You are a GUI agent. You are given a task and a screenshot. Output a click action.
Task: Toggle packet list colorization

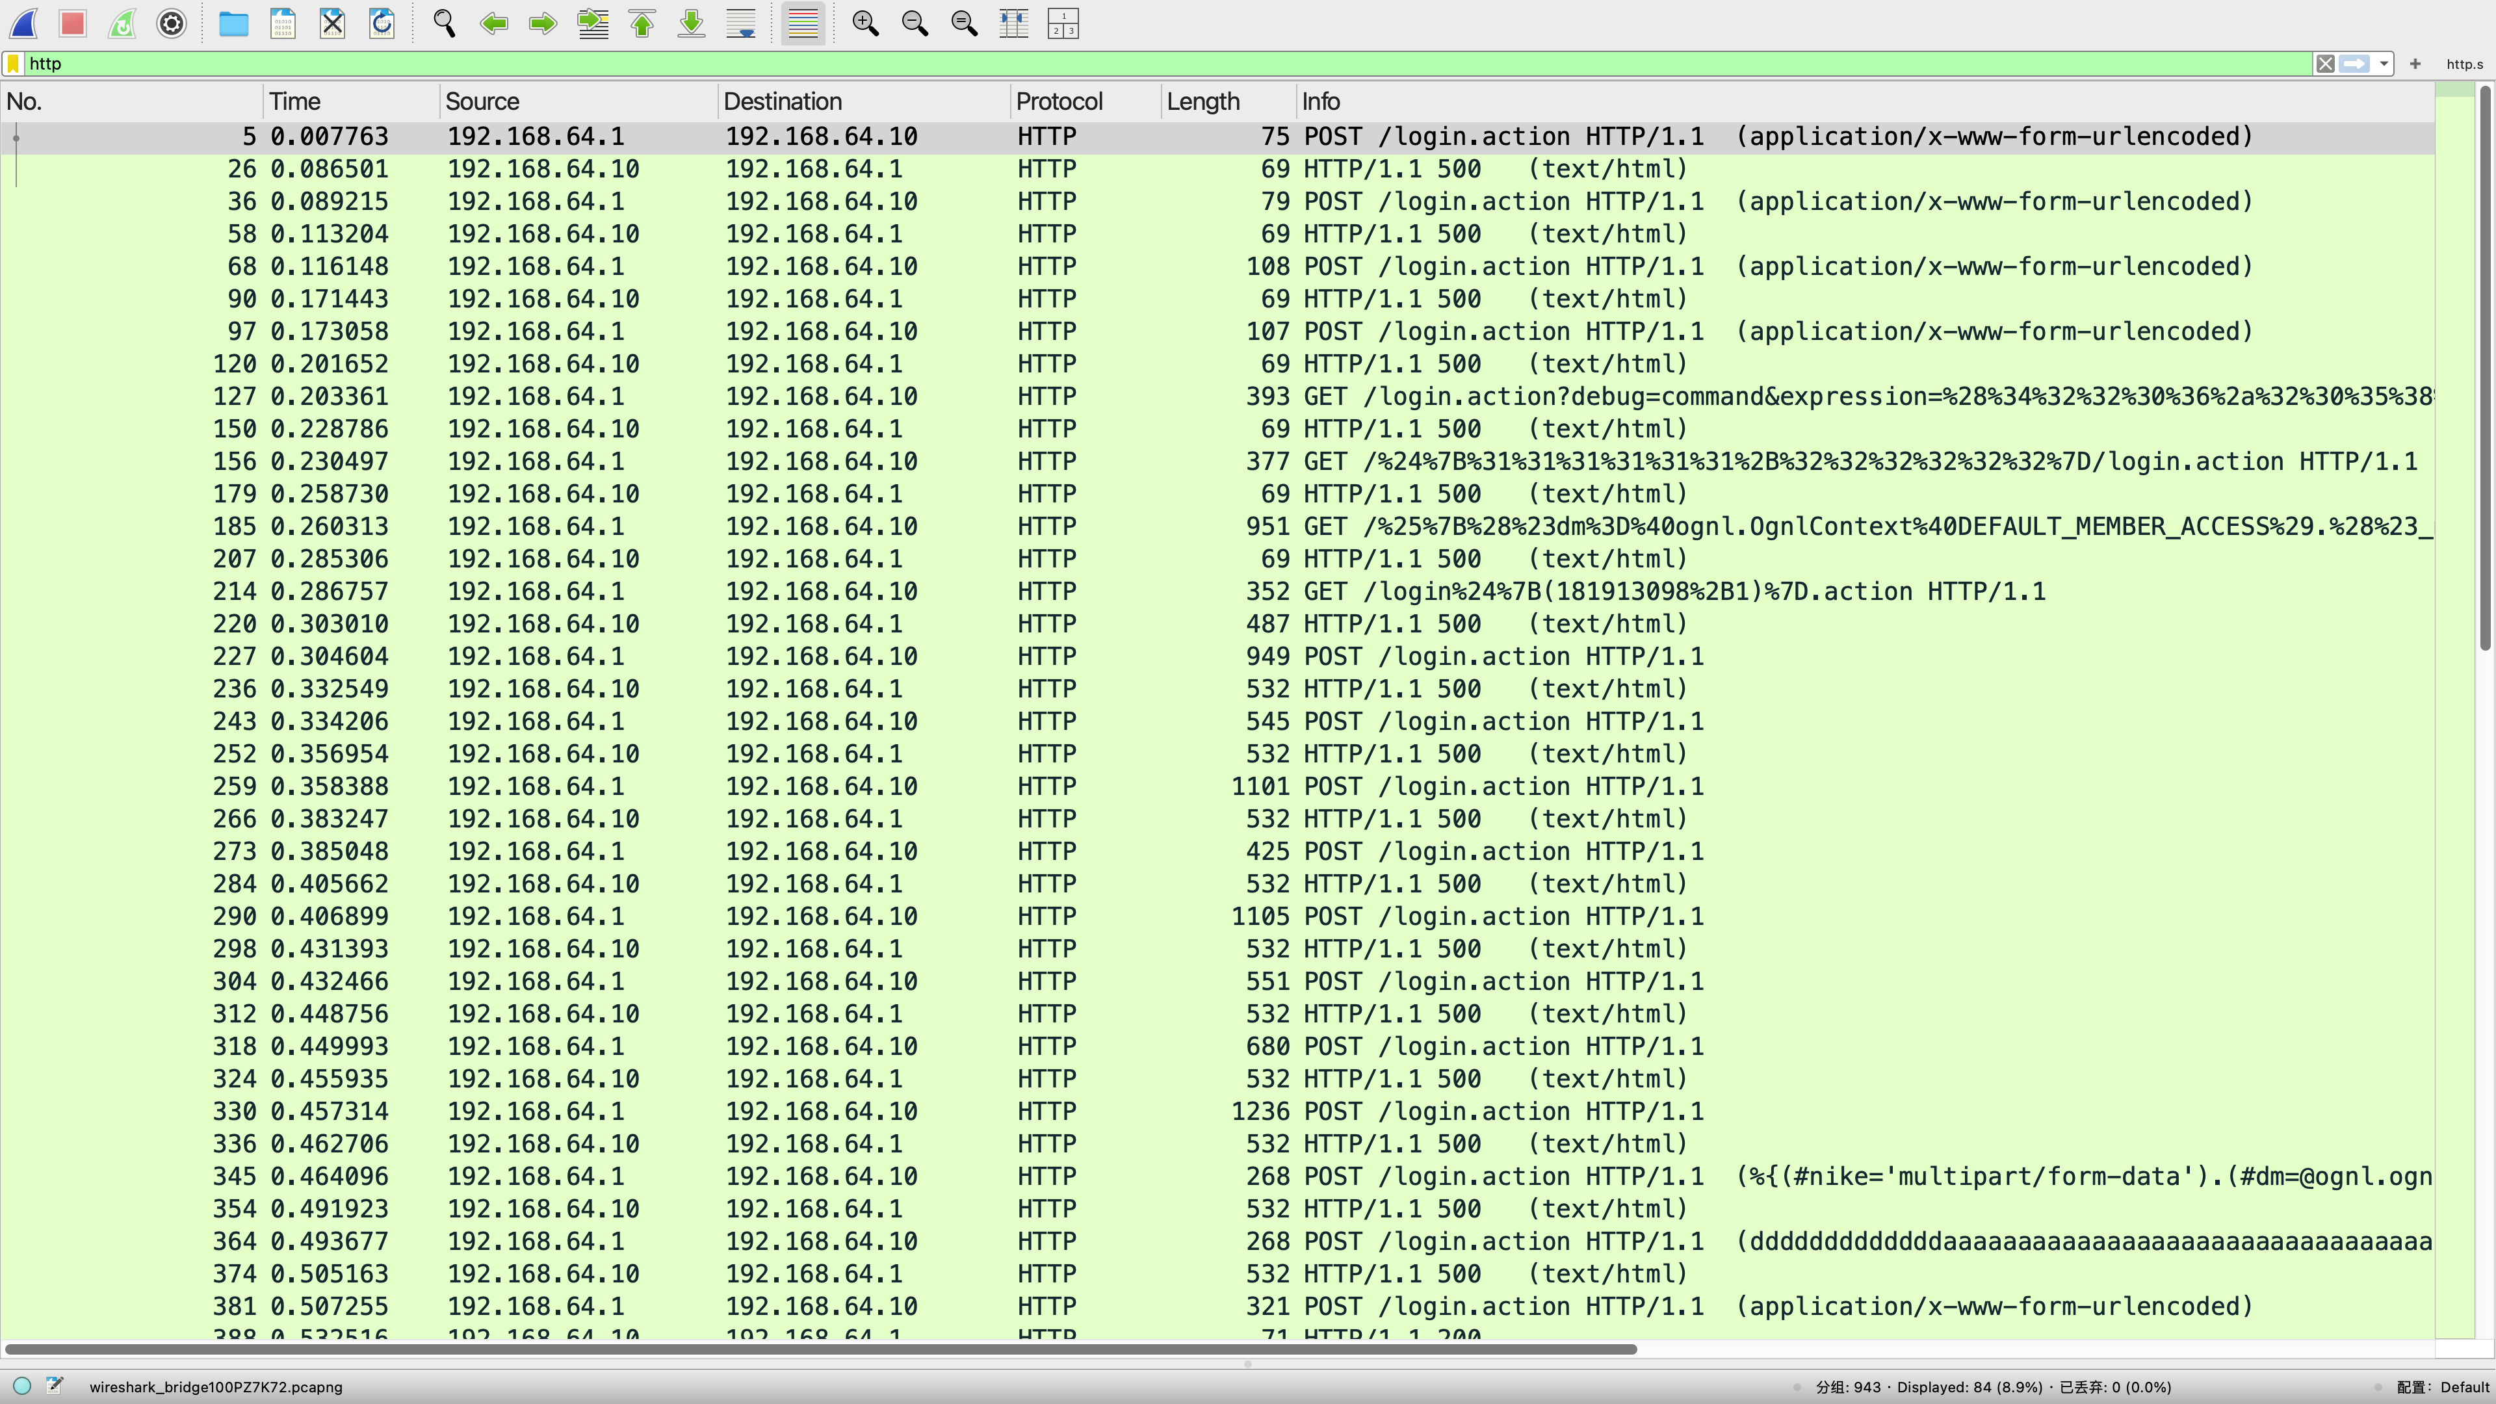pos(803,23)
